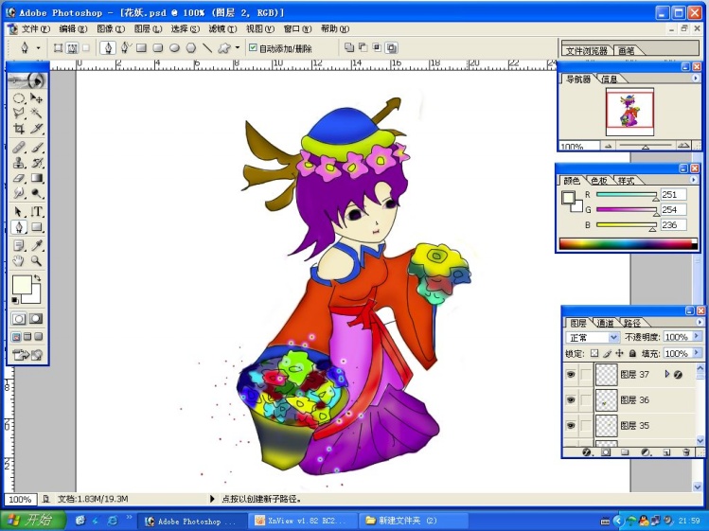Open the 不透明度 opacity slider arrow
The image size is (709, 531).
click(x=697, y=337)
